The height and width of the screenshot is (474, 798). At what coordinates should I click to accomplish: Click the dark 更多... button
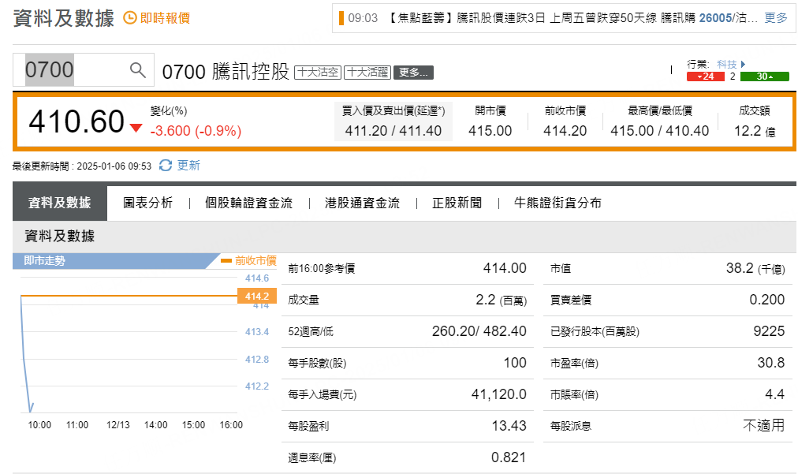point(414,73)
